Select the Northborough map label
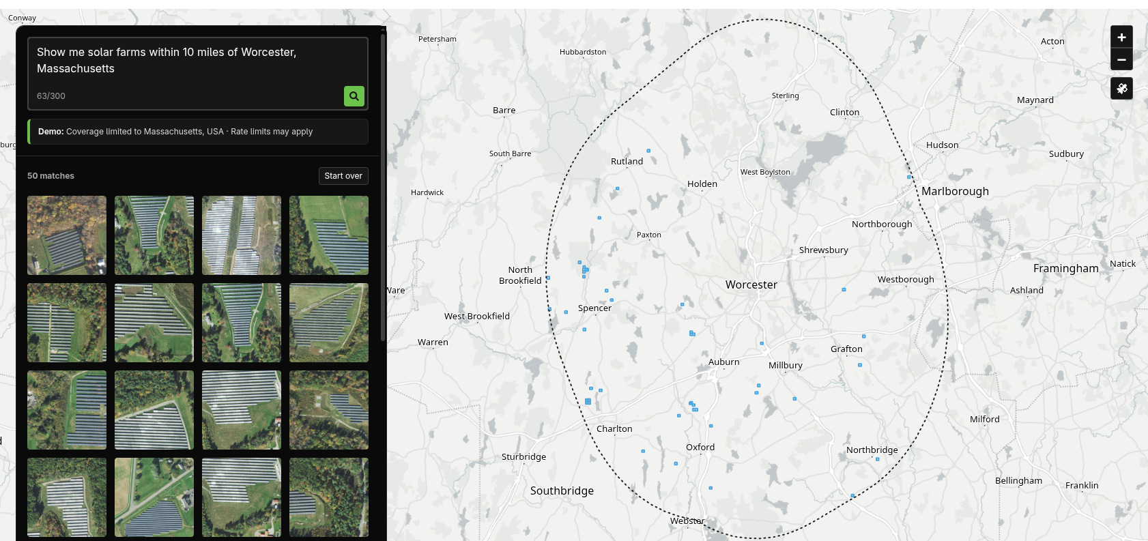The width and height of the screenshot is (1148, 541). [882, 224]
